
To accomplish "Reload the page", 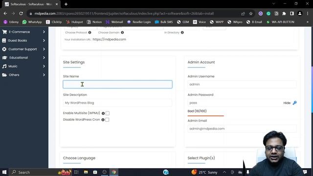I will [x=21, y=14].
